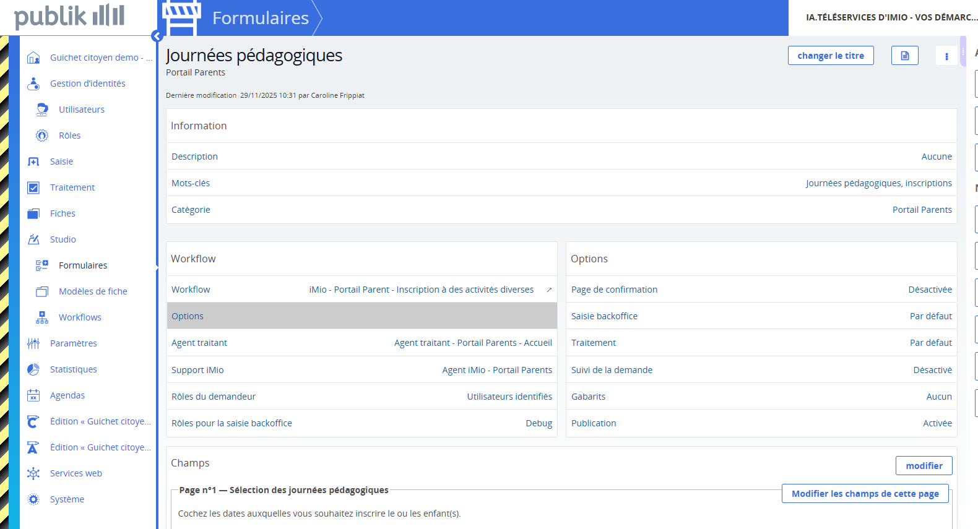Edit the Catégorie row
This screenshot has height=529, width=978.
[x=561, y=210]
